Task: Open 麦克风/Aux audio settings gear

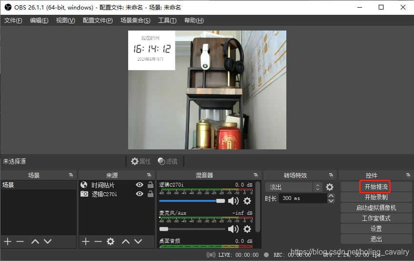Action: [x=247, y=229]
